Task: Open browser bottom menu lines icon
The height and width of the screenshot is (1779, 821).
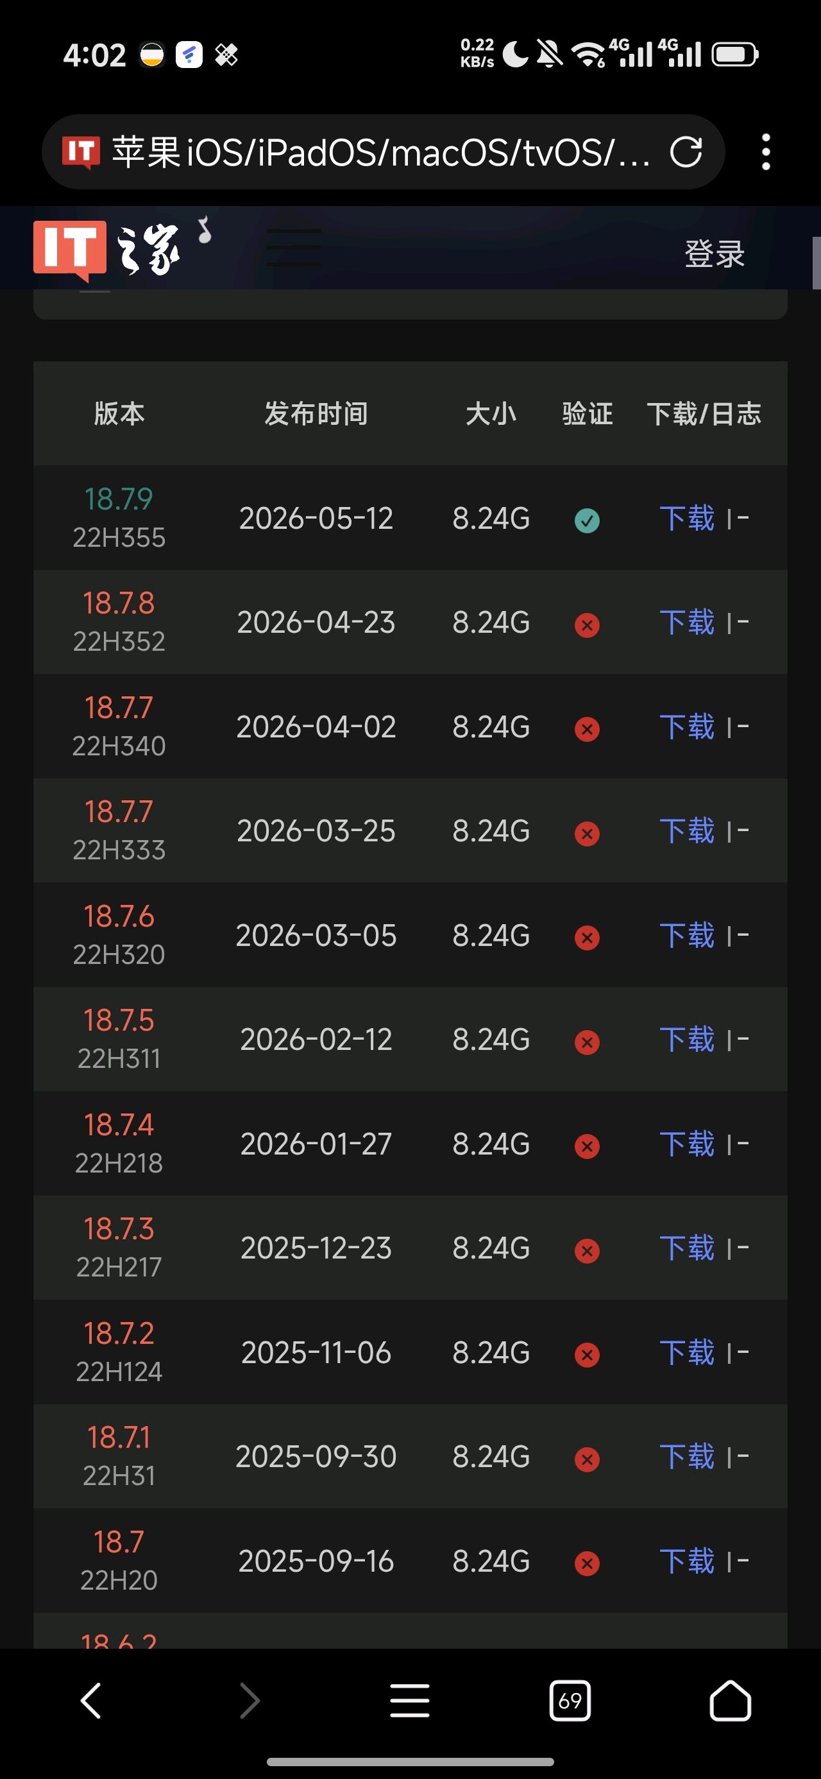Action: tap(410, 1700)
